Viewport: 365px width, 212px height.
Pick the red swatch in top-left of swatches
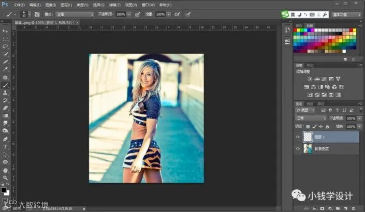[x=295, y=30]
